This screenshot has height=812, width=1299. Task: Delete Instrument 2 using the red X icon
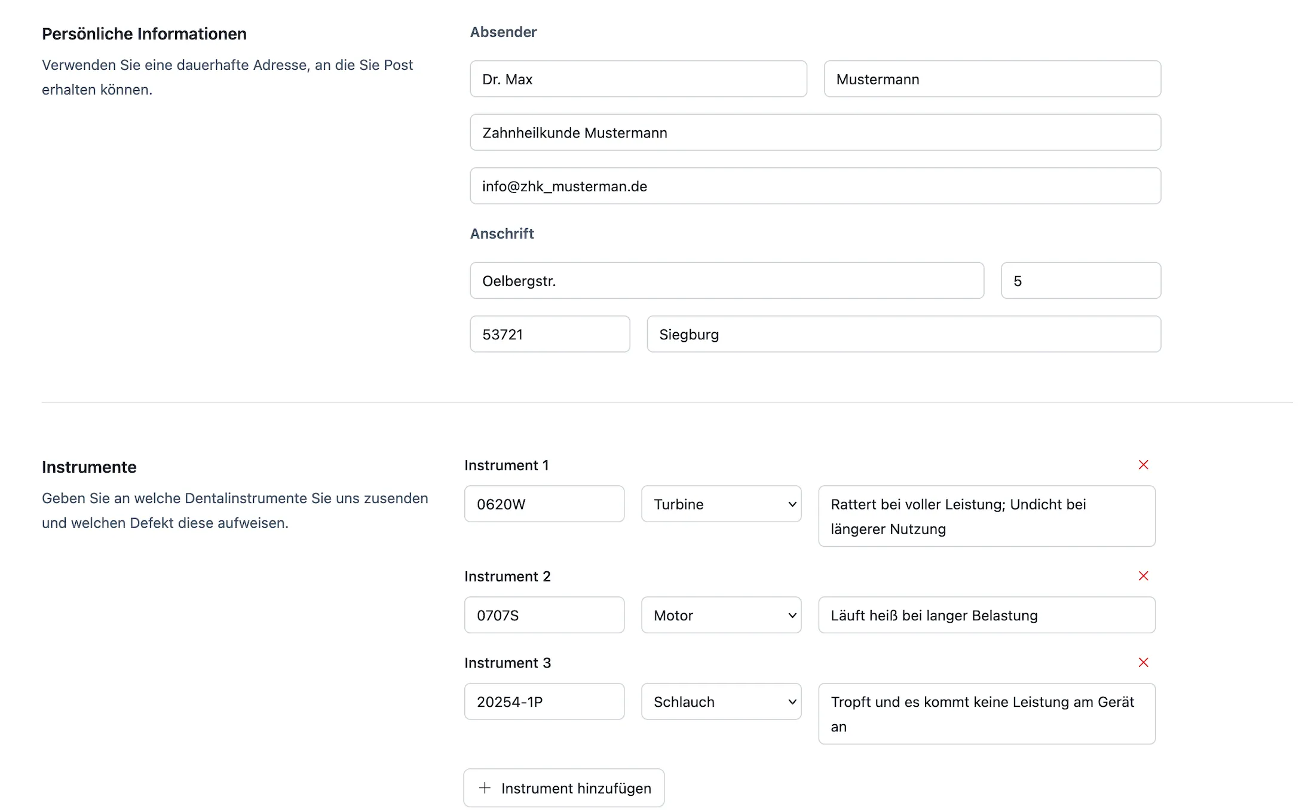pos(1143,575)
